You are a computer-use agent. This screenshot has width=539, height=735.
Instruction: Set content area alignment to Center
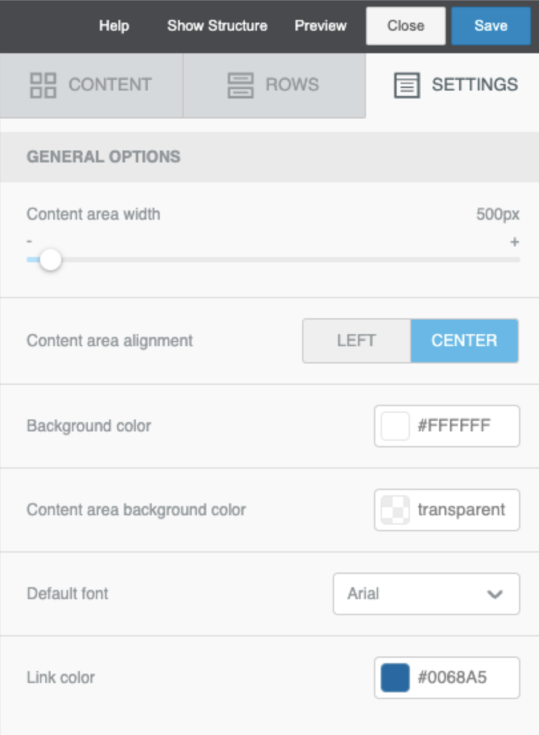point(464,341)
